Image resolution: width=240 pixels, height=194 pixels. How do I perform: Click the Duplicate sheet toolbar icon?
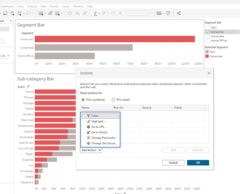[50, 13]
